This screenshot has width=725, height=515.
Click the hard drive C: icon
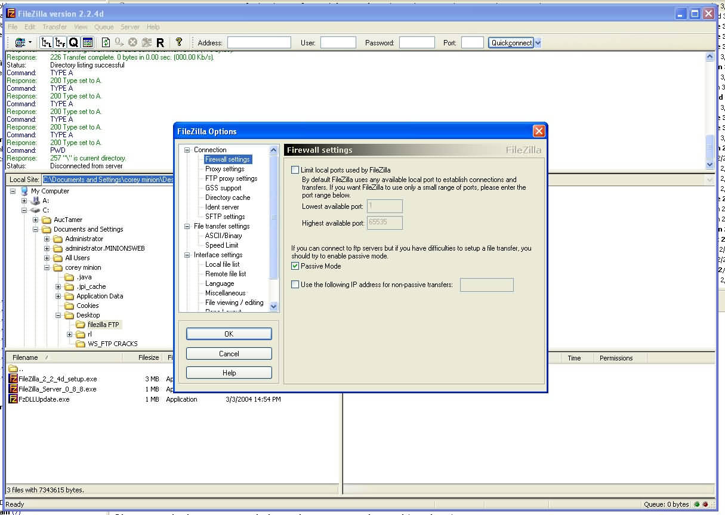pyautogui.click(x=36, y=210)
